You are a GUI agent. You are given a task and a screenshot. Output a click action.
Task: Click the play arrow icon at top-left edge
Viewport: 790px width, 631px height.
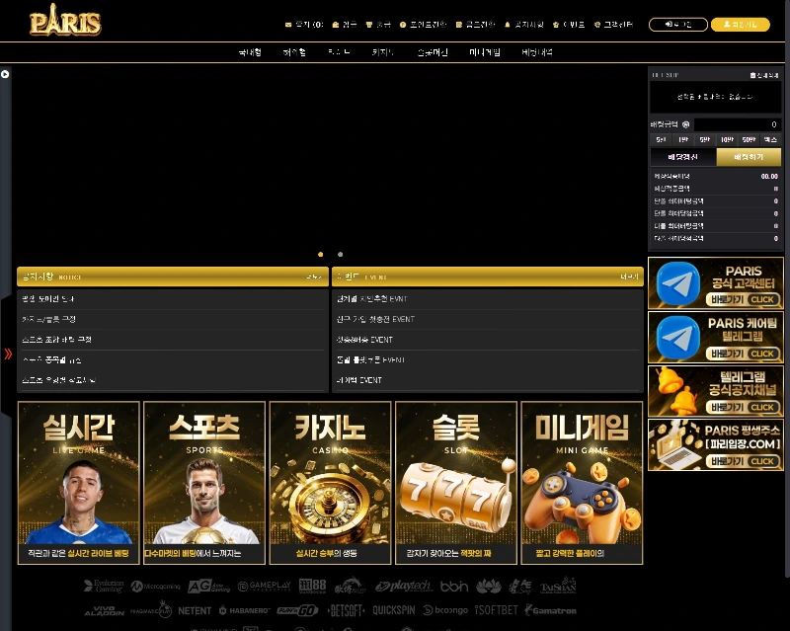point(5,74)
